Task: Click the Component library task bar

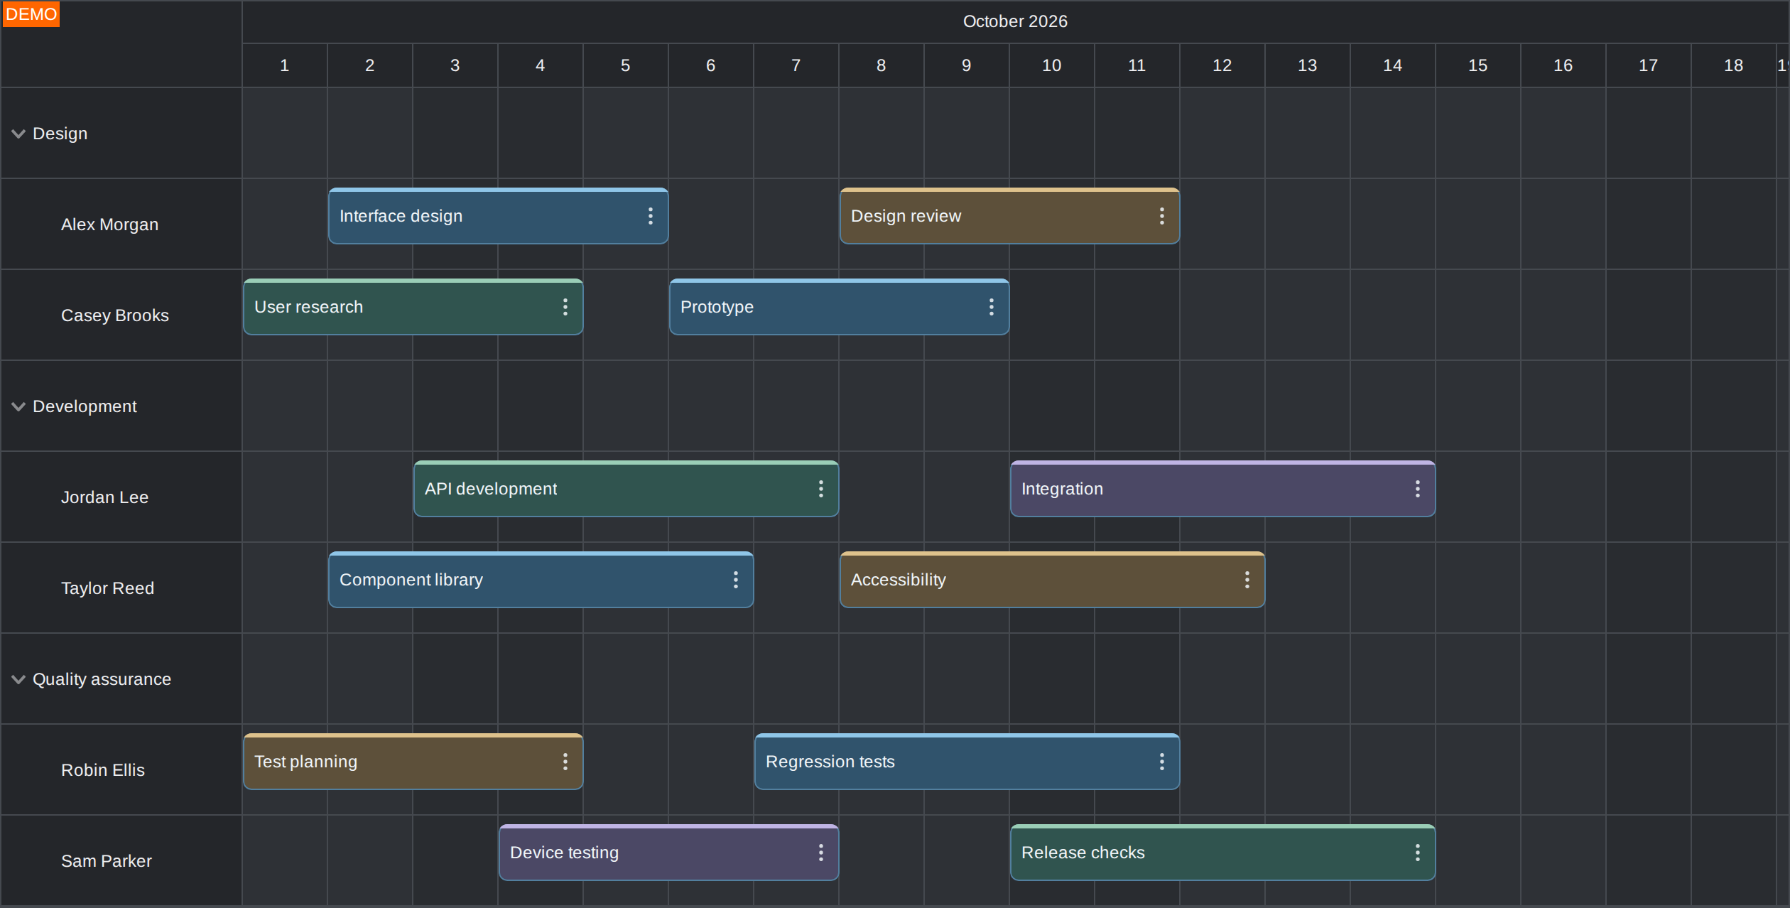Action: click(541, 580)
